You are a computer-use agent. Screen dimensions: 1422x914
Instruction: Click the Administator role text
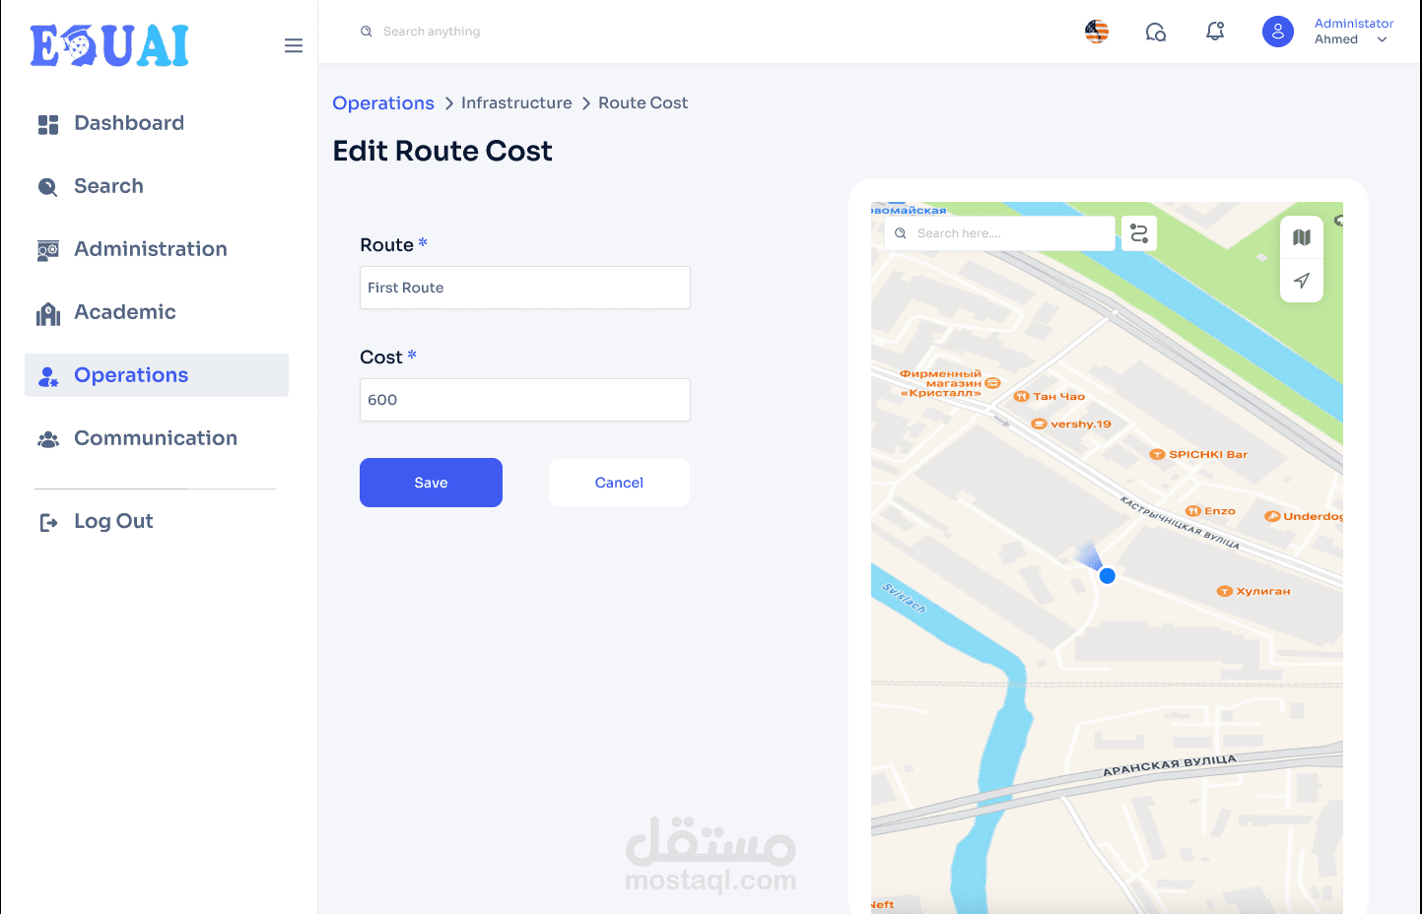tap(1354, 24)
